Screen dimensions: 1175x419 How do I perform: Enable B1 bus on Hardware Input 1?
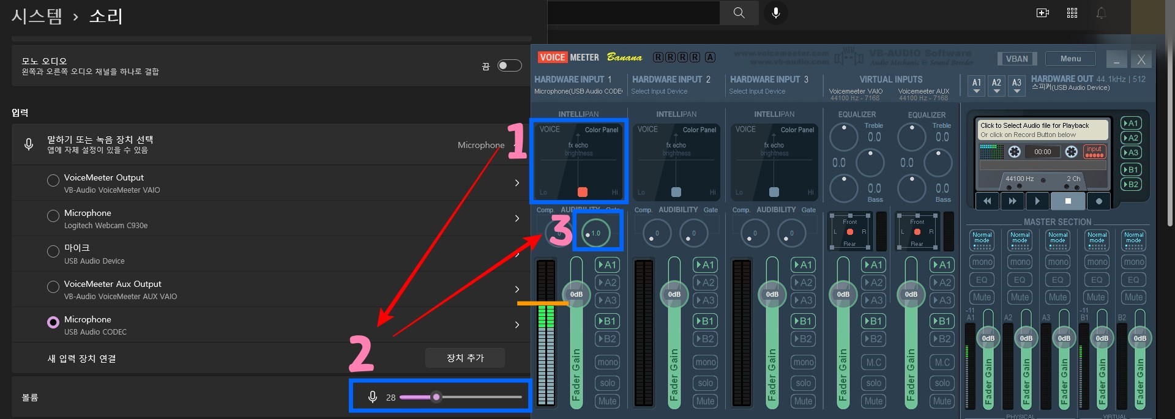pos(607,321)
